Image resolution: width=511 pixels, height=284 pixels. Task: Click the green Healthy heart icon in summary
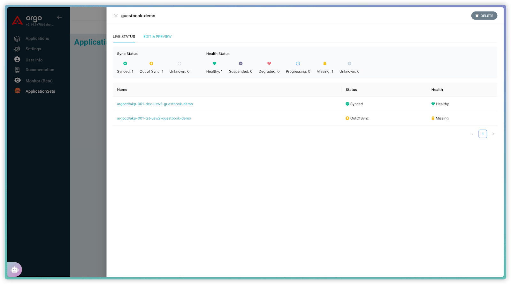[x=215, y=63]
